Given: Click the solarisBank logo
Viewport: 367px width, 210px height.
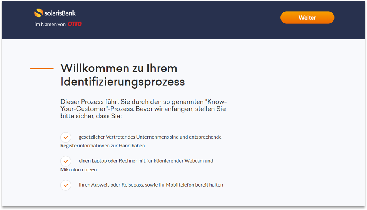Looking at the screenshot, I should [55, 13].
